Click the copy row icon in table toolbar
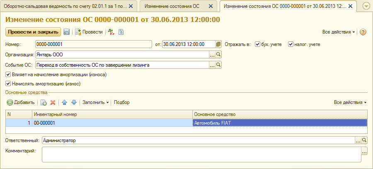 44,102
